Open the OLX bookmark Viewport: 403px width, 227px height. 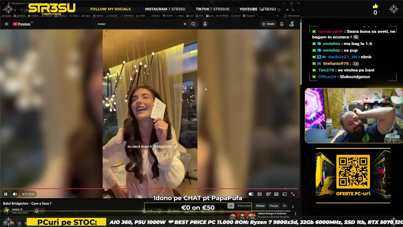190,15
